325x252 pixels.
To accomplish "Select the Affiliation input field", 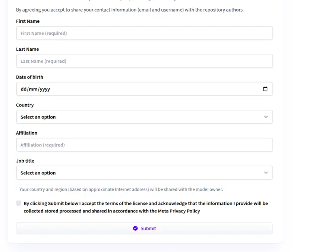I will pyautogui.click(x=144, y=145).
